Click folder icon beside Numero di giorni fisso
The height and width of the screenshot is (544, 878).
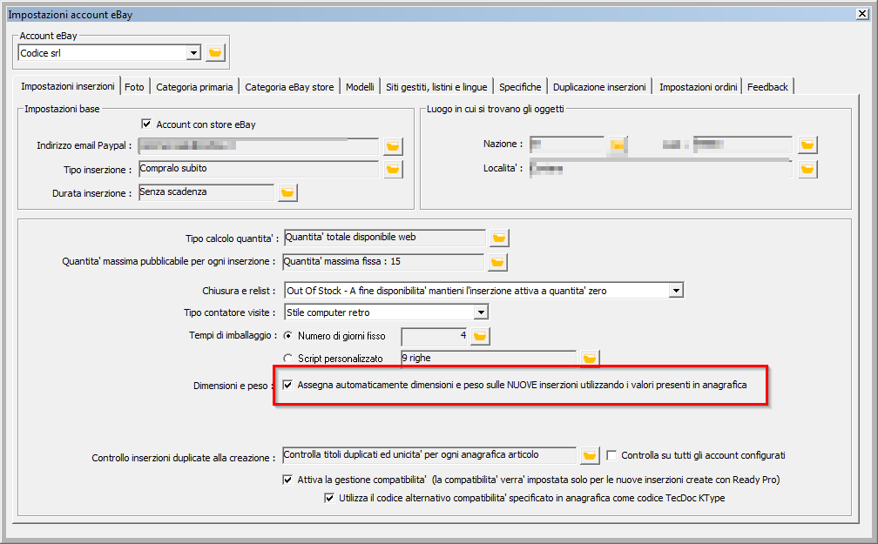click(x=480, y=336)
